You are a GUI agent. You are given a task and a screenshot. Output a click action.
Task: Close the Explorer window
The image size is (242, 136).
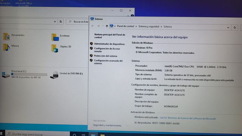130,11
